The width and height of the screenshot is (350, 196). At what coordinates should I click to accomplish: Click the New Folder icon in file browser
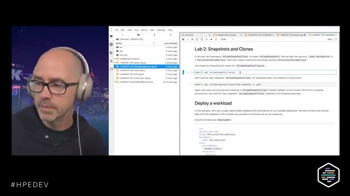point(138,35)
